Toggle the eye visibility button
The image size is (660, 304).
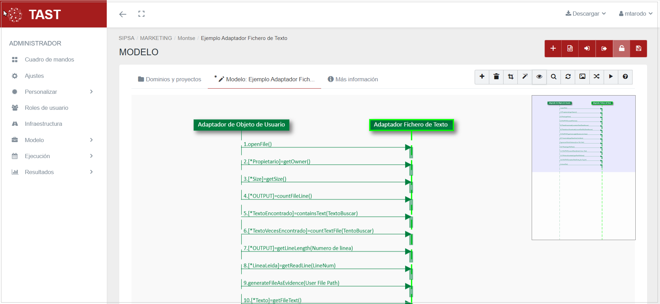[x=539, y=77]
